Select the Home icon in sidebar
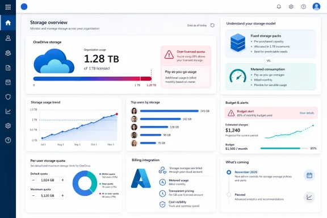 pyautogui.click(x=8, y=23)
